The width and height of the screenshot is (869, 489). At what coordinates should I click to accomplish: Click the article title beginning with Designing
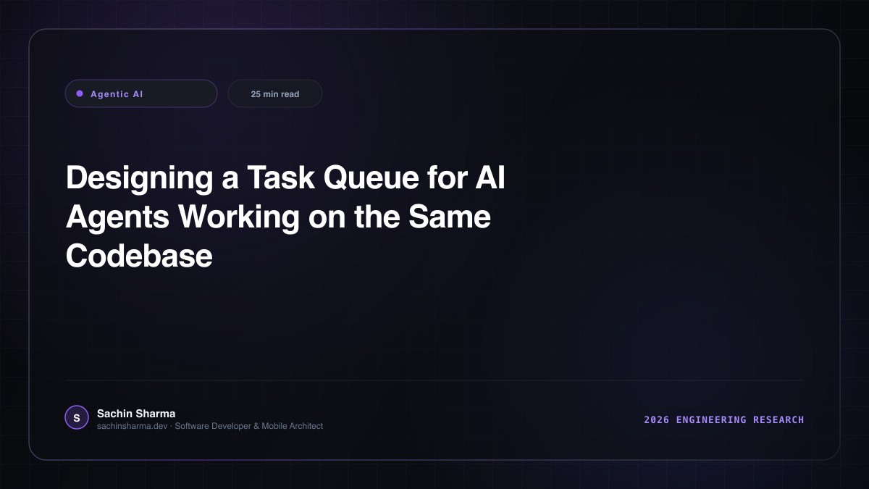coord(285,217)
